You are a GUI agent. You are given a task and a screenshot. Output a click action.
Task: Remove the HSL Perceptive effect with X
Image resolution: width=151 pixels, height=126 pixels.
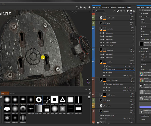click(133, 33)
